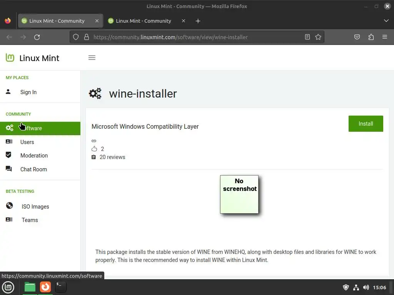Open the Users section
394x295 pixels.
pos(27,142)
